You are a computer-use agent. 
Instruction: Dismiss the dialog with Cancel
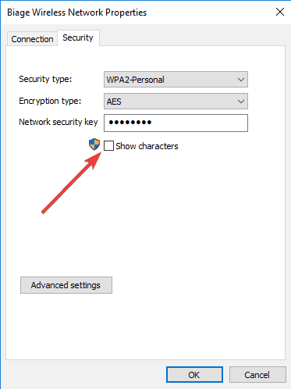(257, 375)
